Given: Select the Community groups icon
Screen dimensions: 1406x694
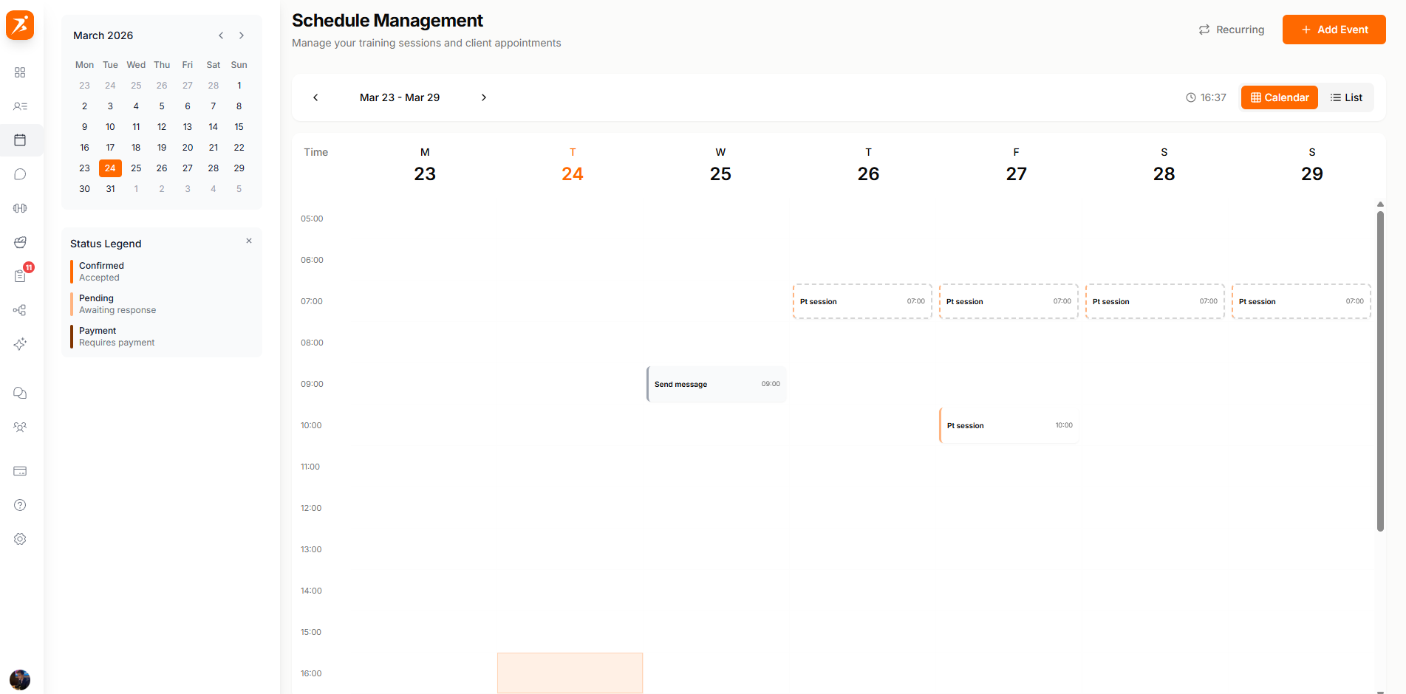Looking at the screenshot, I should [x=20, y=427].
